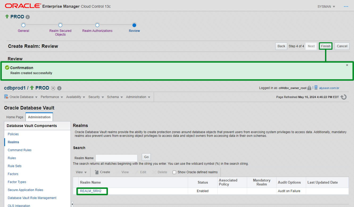Select the Administration tab
The width and height of the screenshot is (354, 207).
pos(39,117)
